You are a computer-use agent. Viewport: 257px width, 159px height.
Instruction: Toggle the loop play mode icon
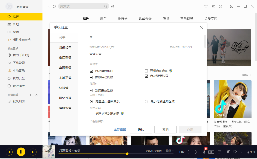tap(189, 152)
